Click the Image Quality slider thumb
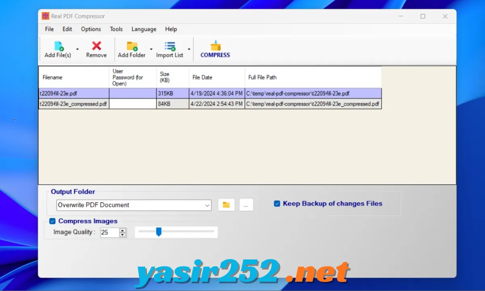The width and height of the screenshot is (485, 291). [x=159, y=232]
